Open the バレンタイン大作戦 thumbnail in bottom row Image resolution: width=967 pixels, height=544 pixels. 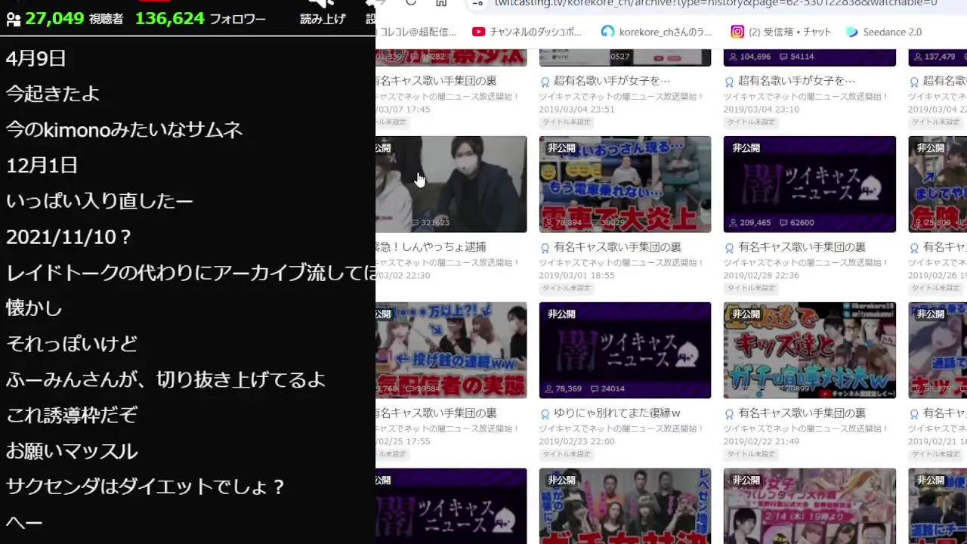click(809, 506)
